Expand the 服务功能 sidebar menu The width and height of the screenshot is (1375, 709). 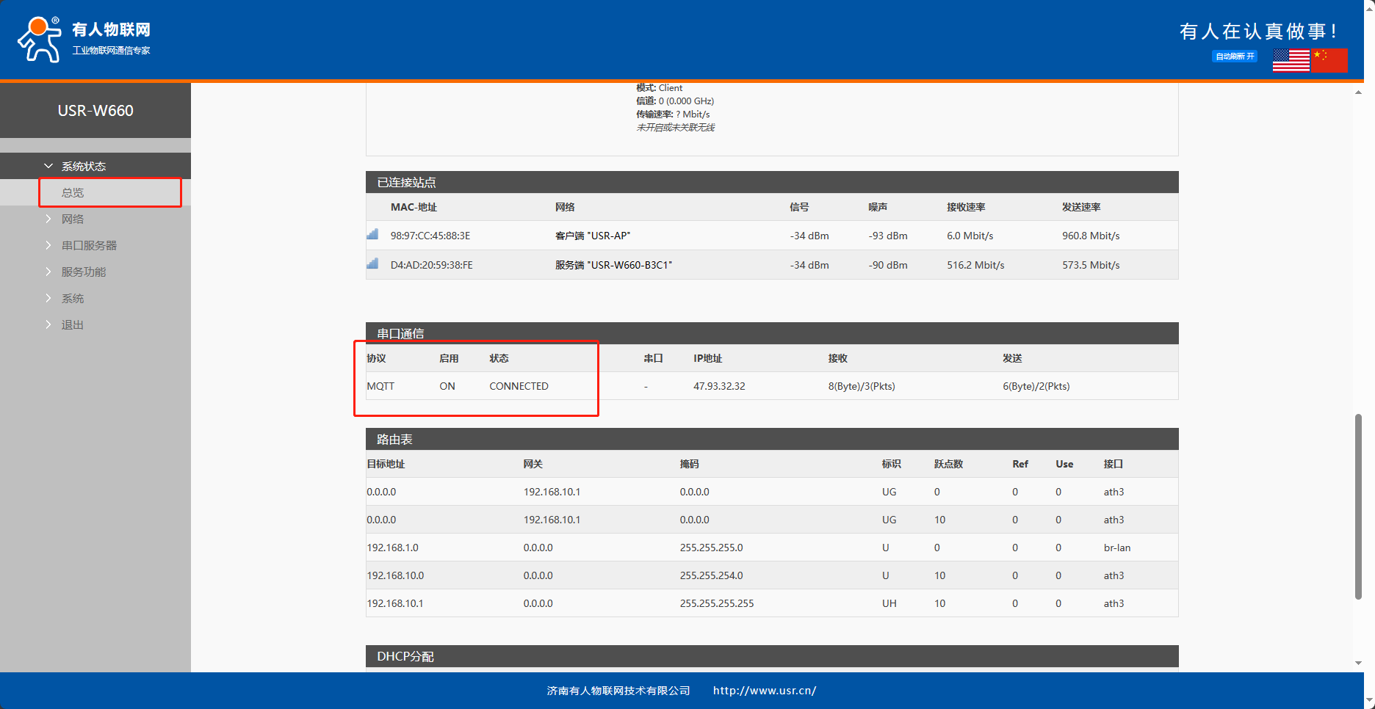pyautogui.click(x=83, y=272)
